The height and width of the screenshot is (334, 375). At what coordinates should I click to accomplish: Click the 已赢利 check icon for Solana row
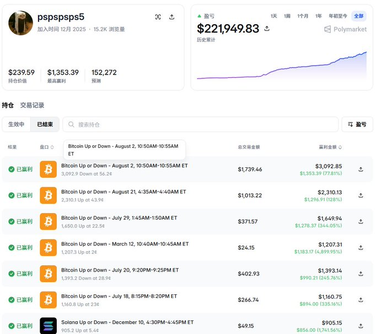(x=11, y=326)
